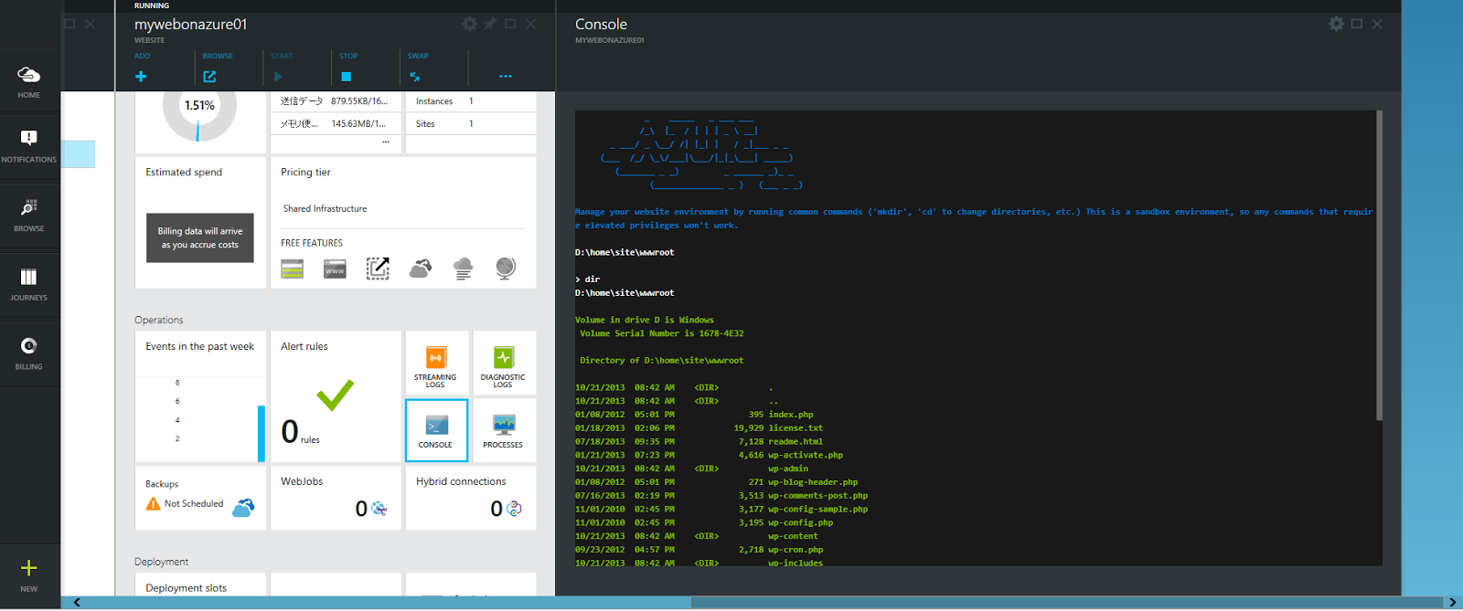The width and height of the screenshot is (1463, 611).
Task: Open the Estimated spend tile
Action: coord(200,222)
